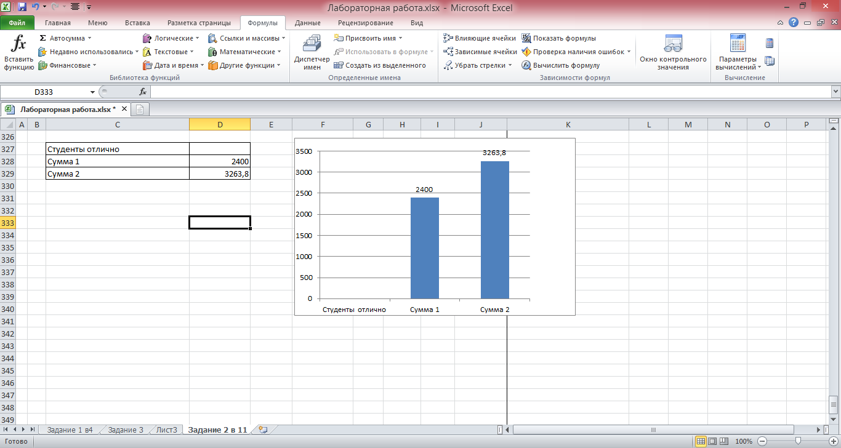Expand the Автосумма dropdown arrow

click(89, 38)
